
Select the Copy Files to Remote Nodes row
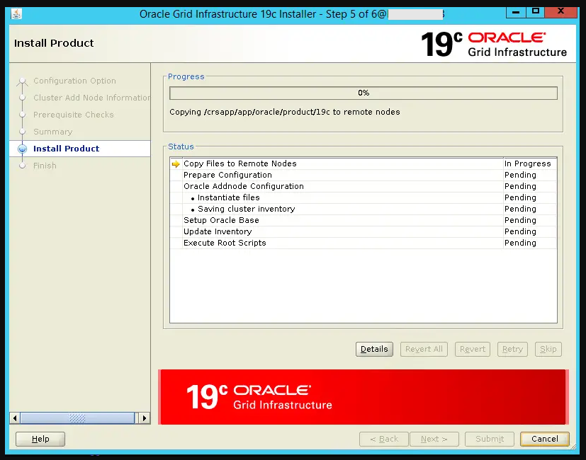pyautogui.click(x=364, y=163)
